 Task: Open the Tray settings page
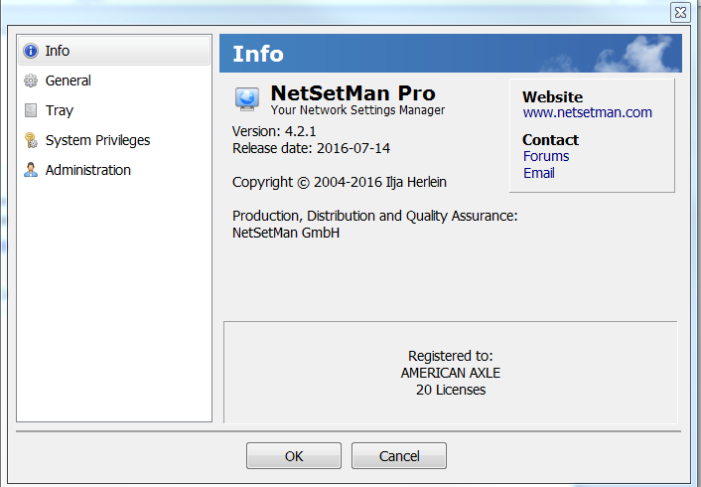[114, 110]
